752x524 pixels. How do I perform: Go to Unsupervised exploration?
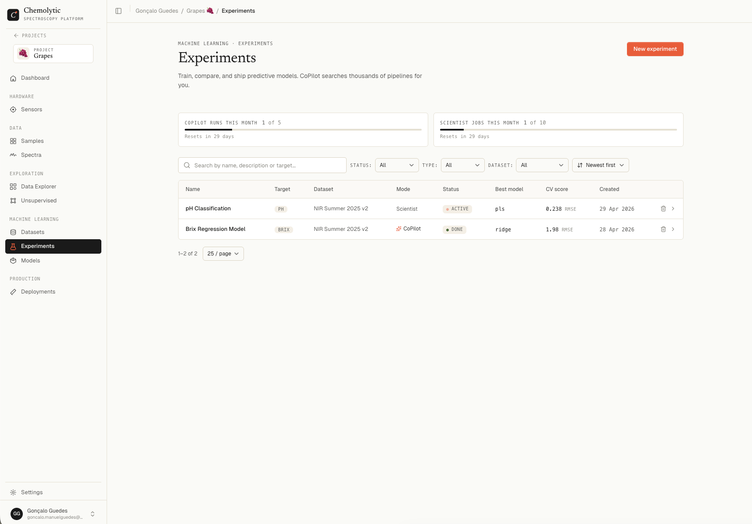(x=53, y=201)
